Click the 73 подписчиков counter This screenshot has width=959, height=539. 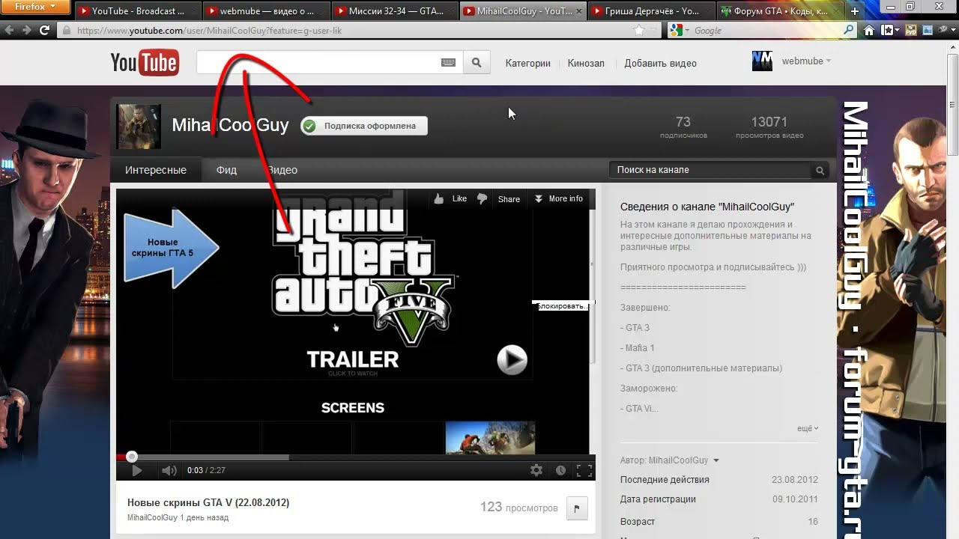(x=683, y=127)
